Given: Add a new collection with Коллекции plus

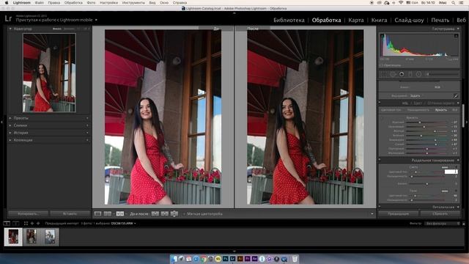Looking at the screenshot, I should pos(87,140).
